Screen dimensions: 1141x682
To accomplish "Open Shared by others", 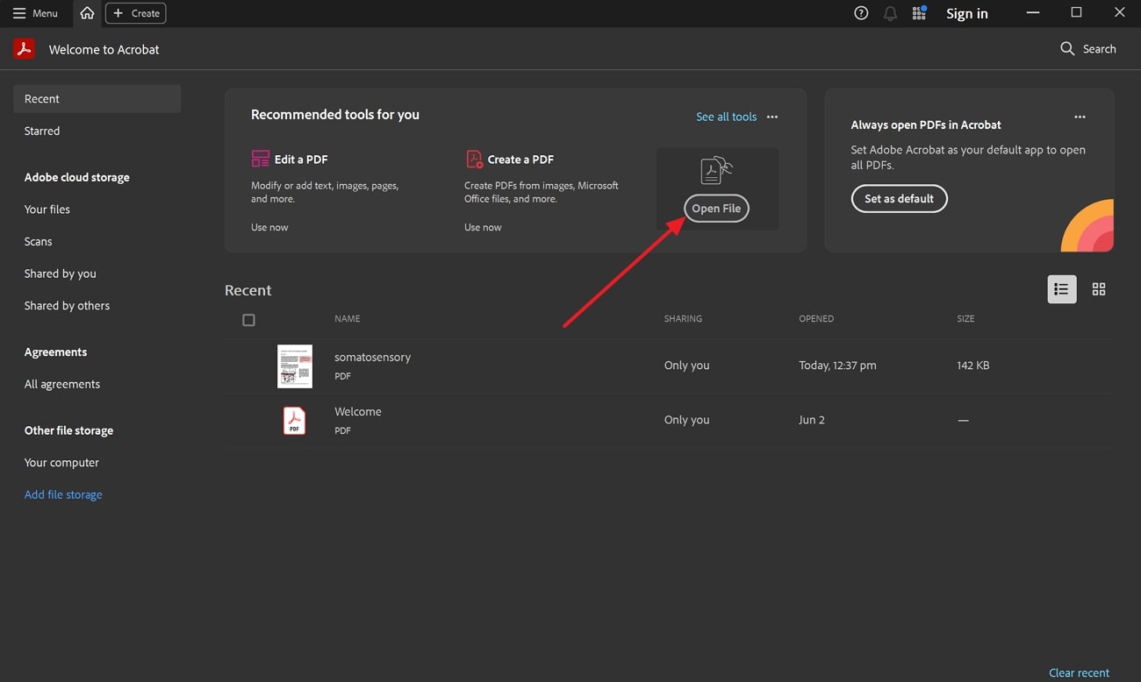I will click(x=67, y=306).
